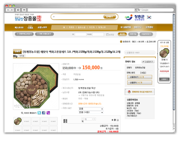Click the 비밀번호찾기 button

146,34
